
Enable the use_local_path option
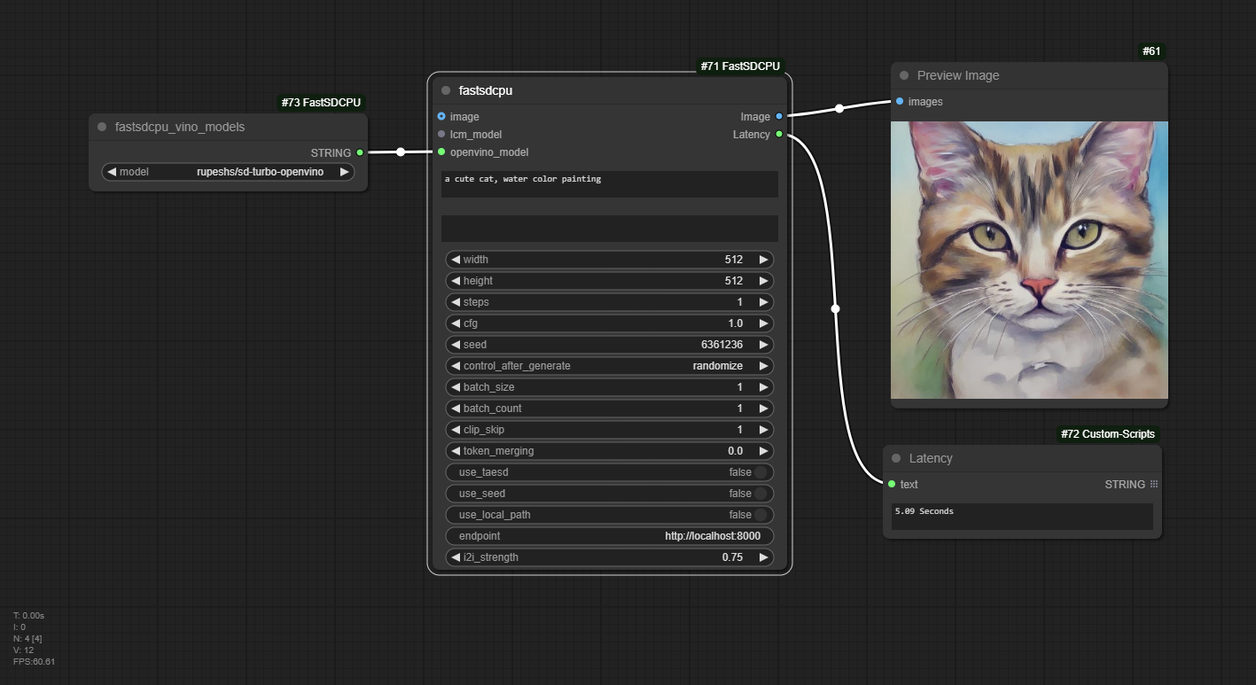click(609, 514)
